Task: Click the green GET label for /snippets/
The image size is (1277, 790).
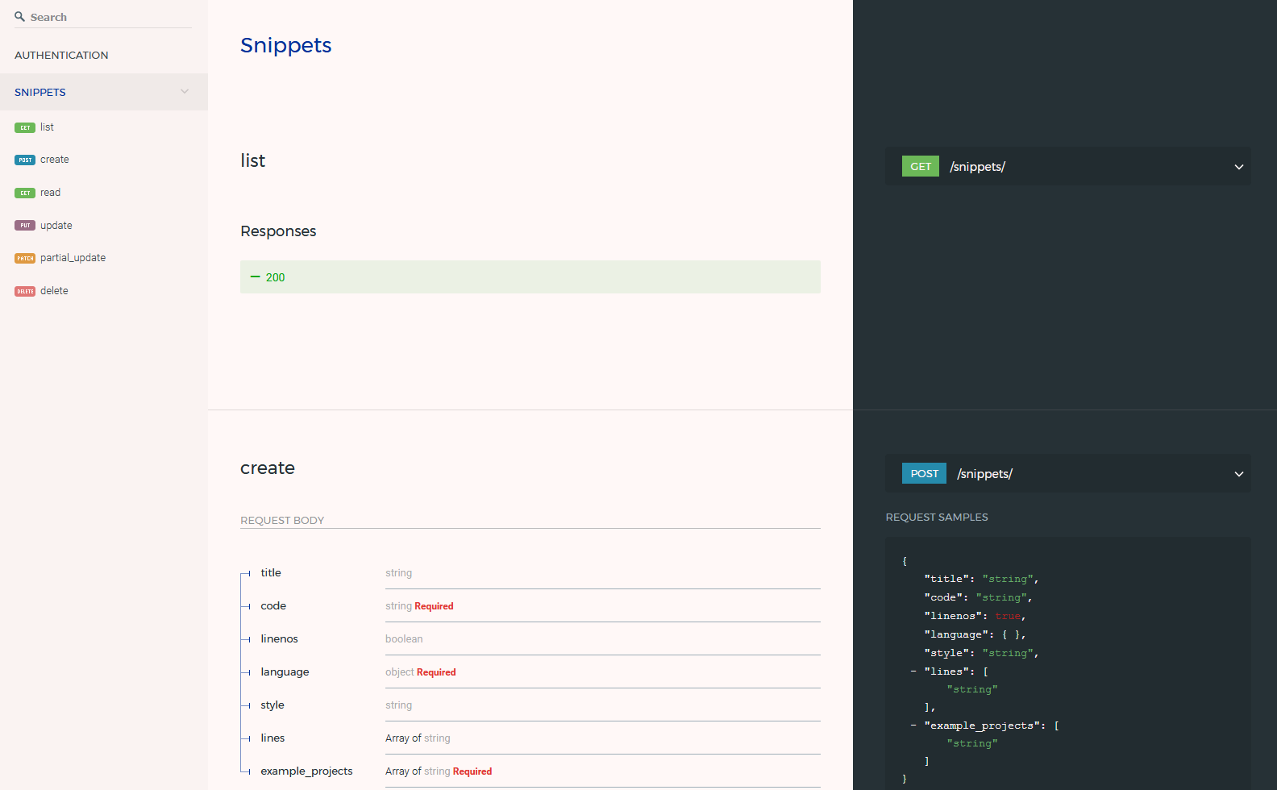Action: point(920,167)
